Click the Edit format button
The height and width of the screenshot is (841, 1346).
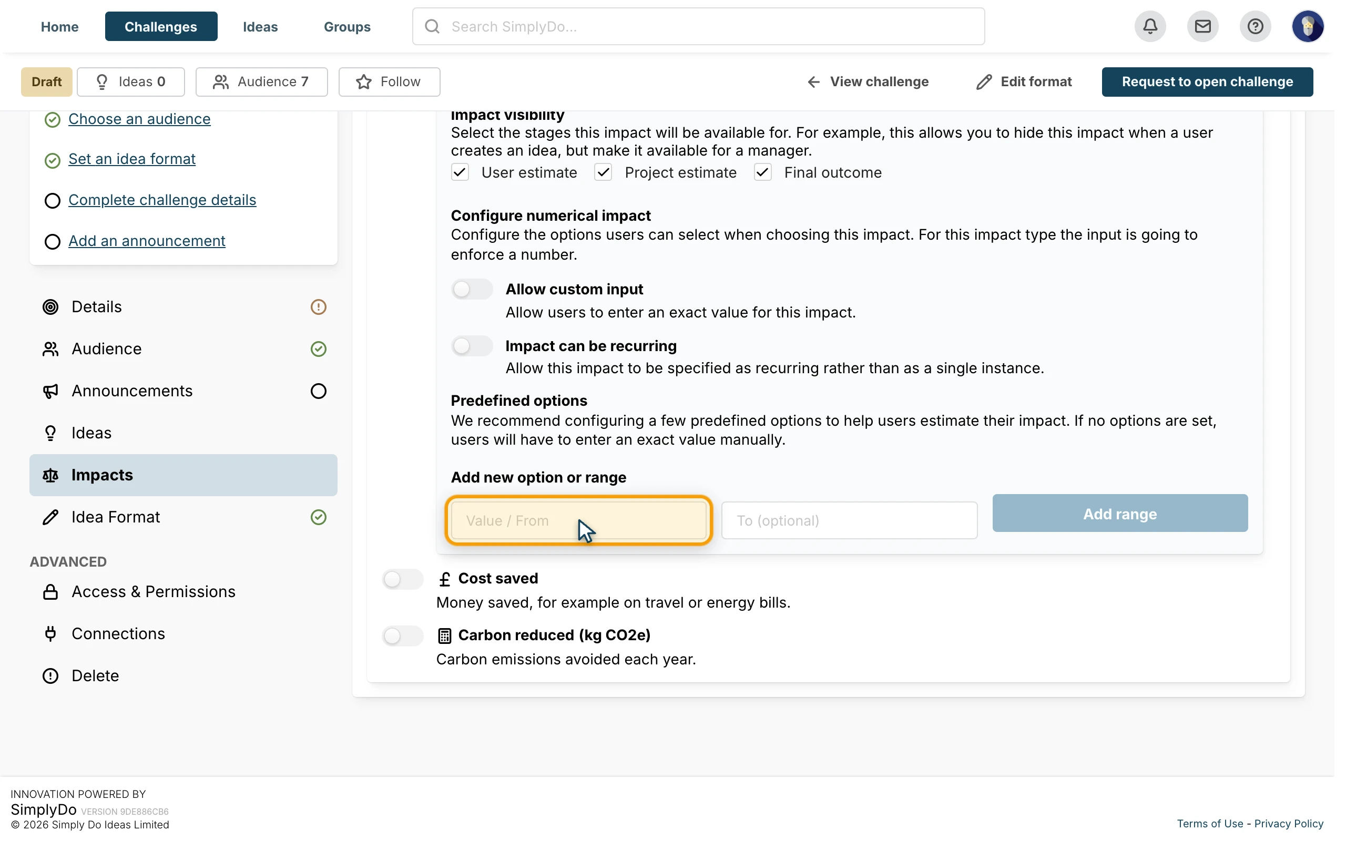pyautogui.click(x=1024, y=82)
